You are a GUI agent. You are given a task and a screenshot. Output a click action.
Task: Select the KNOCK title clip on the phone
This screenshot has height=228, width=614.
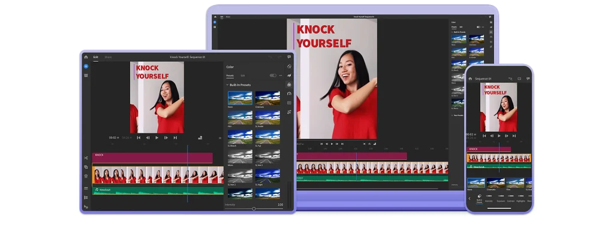489,149
